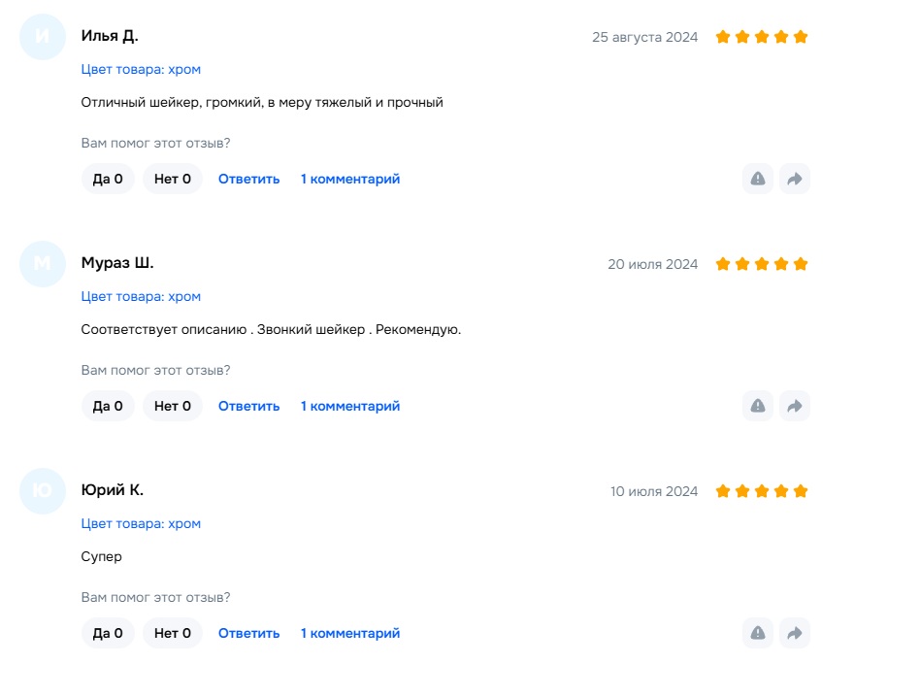Vote 'Нет' on Илья Д.'s review

coord(173,179)
